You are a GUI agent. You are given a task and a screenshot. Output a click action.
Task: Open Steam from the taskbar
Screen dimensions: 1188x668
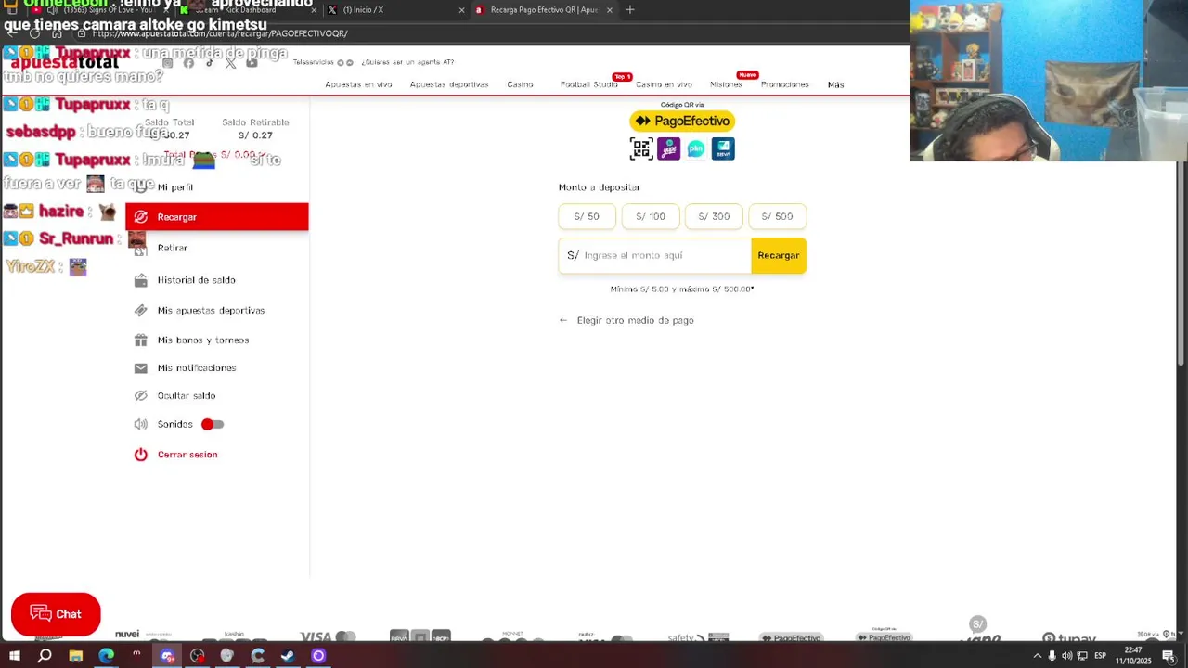pos(288,656)
